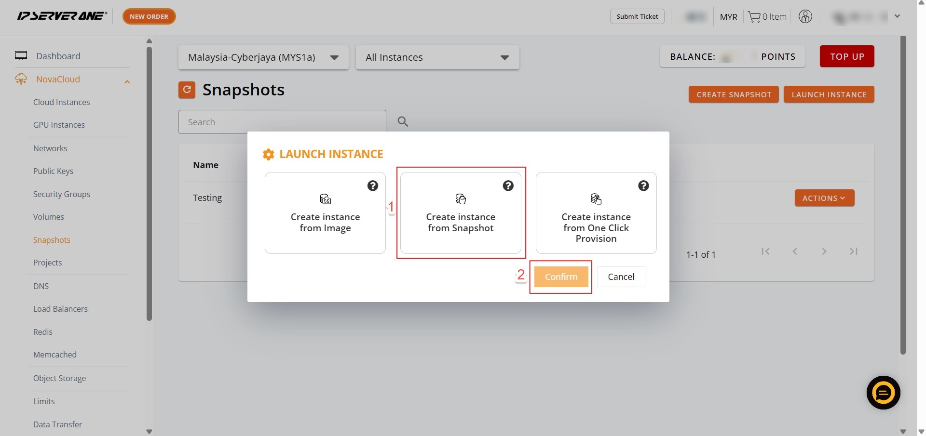Screen dimensions: 926x436
Task: Expand the All Instances dropdown
Action: 437,57
